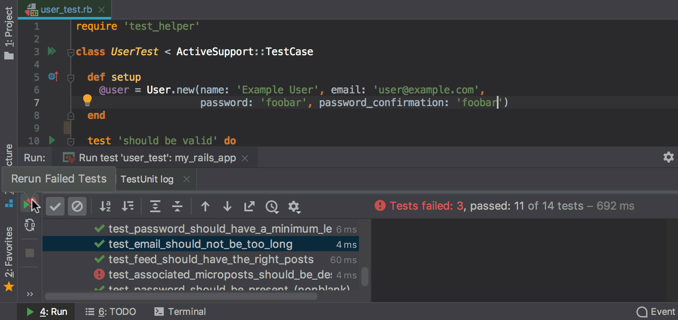Close the TestUnit log tab
This screenshot has height=320, width=678.
point(187,179)
